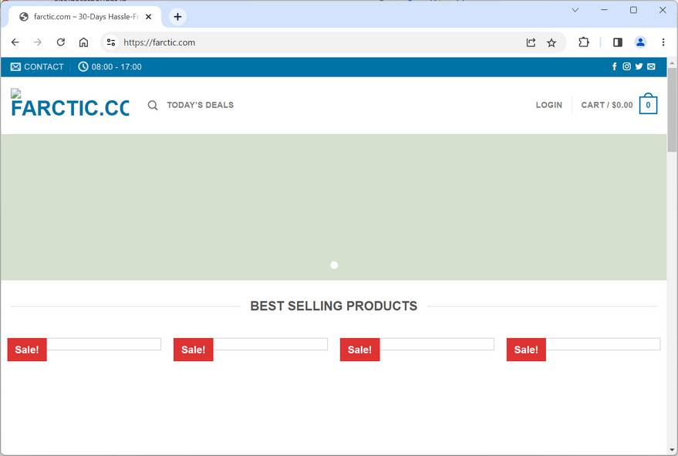The image size is (678, 456).
Task: Open the TODAY'S DEALS menu
Action: tap(201, 105)
